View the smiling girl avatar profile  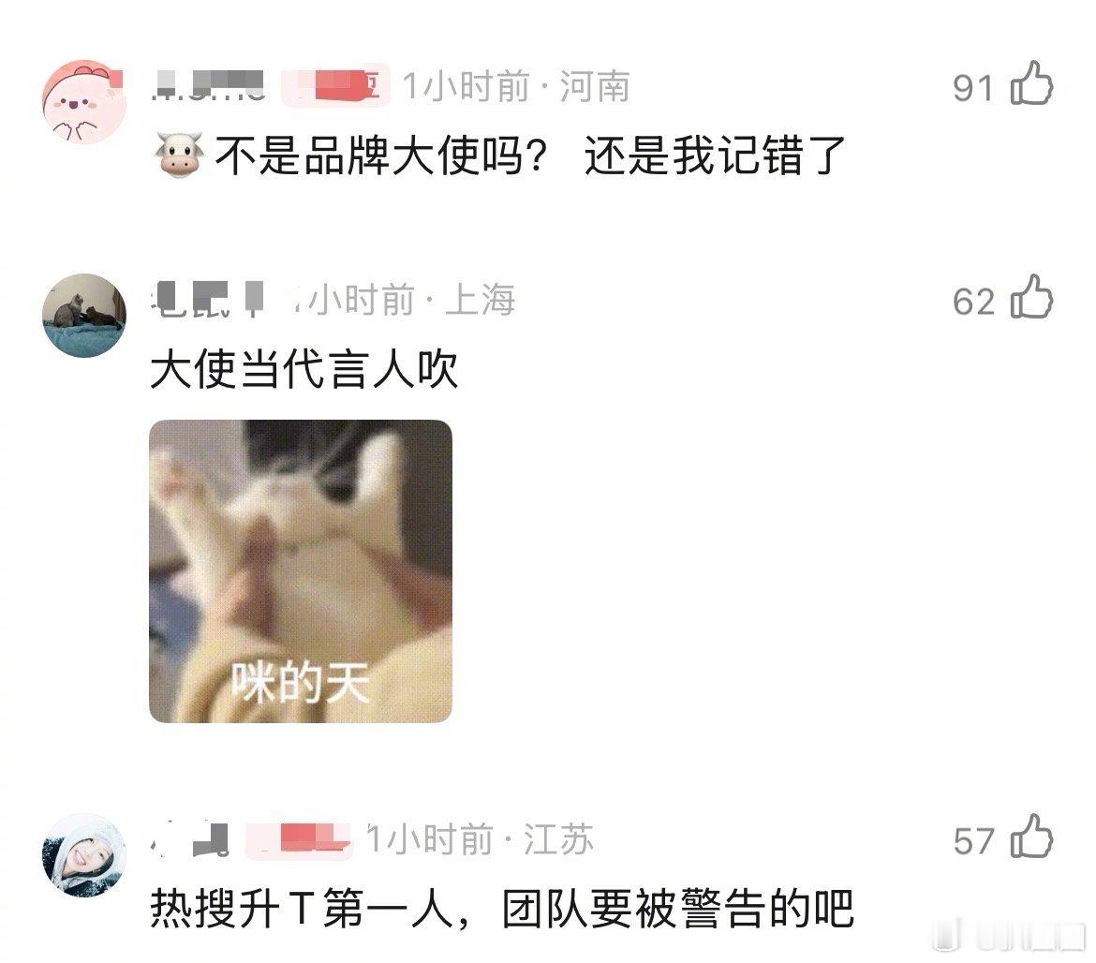[84, 854]
